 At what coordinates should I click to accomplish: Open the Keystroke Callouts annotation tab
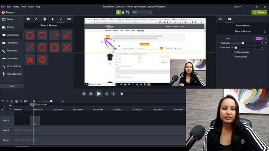pos(69,19)
